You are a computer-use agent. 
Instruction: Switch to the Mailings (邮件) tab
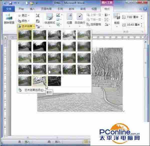[71, 9]
